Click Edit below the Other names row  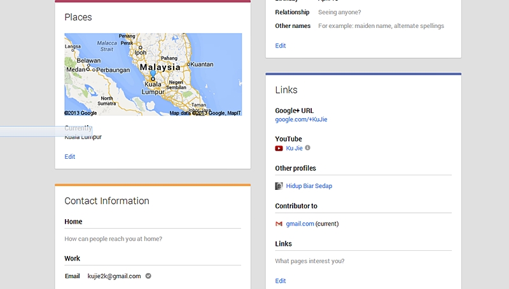[x=280, y=46]
